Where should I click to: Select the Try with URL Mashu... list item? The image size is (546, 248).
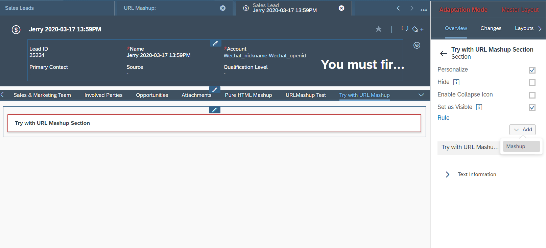[x=470, y=147]
